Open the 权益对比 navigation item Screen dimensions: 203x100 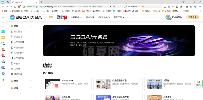[90, 17]
